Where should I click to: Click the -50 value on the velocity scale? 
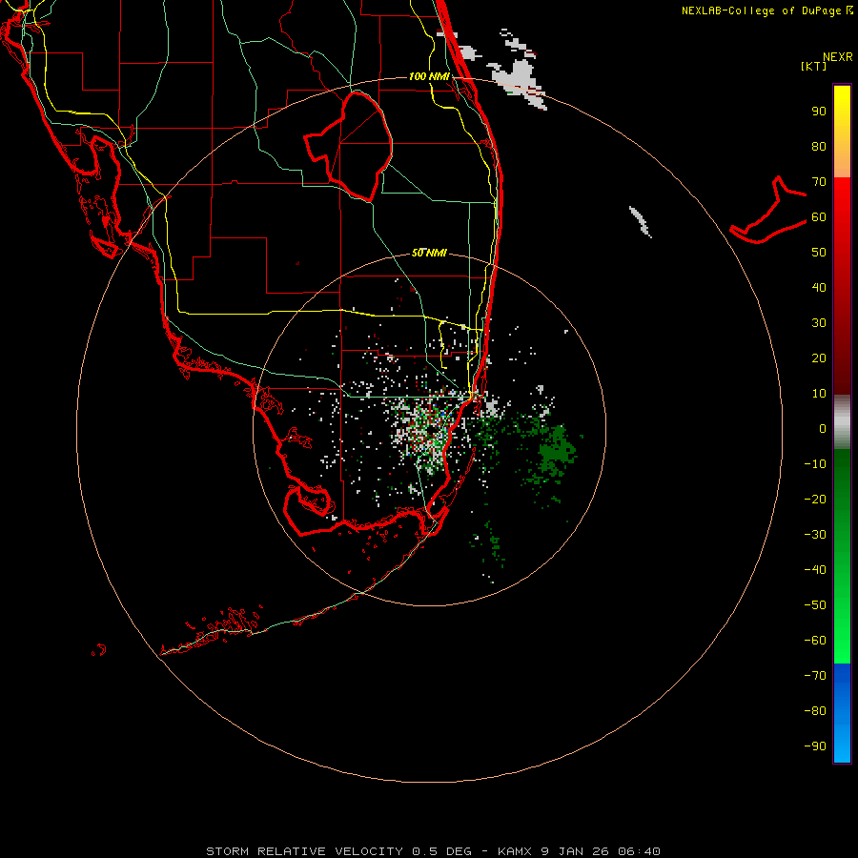[x=815, y=605]
